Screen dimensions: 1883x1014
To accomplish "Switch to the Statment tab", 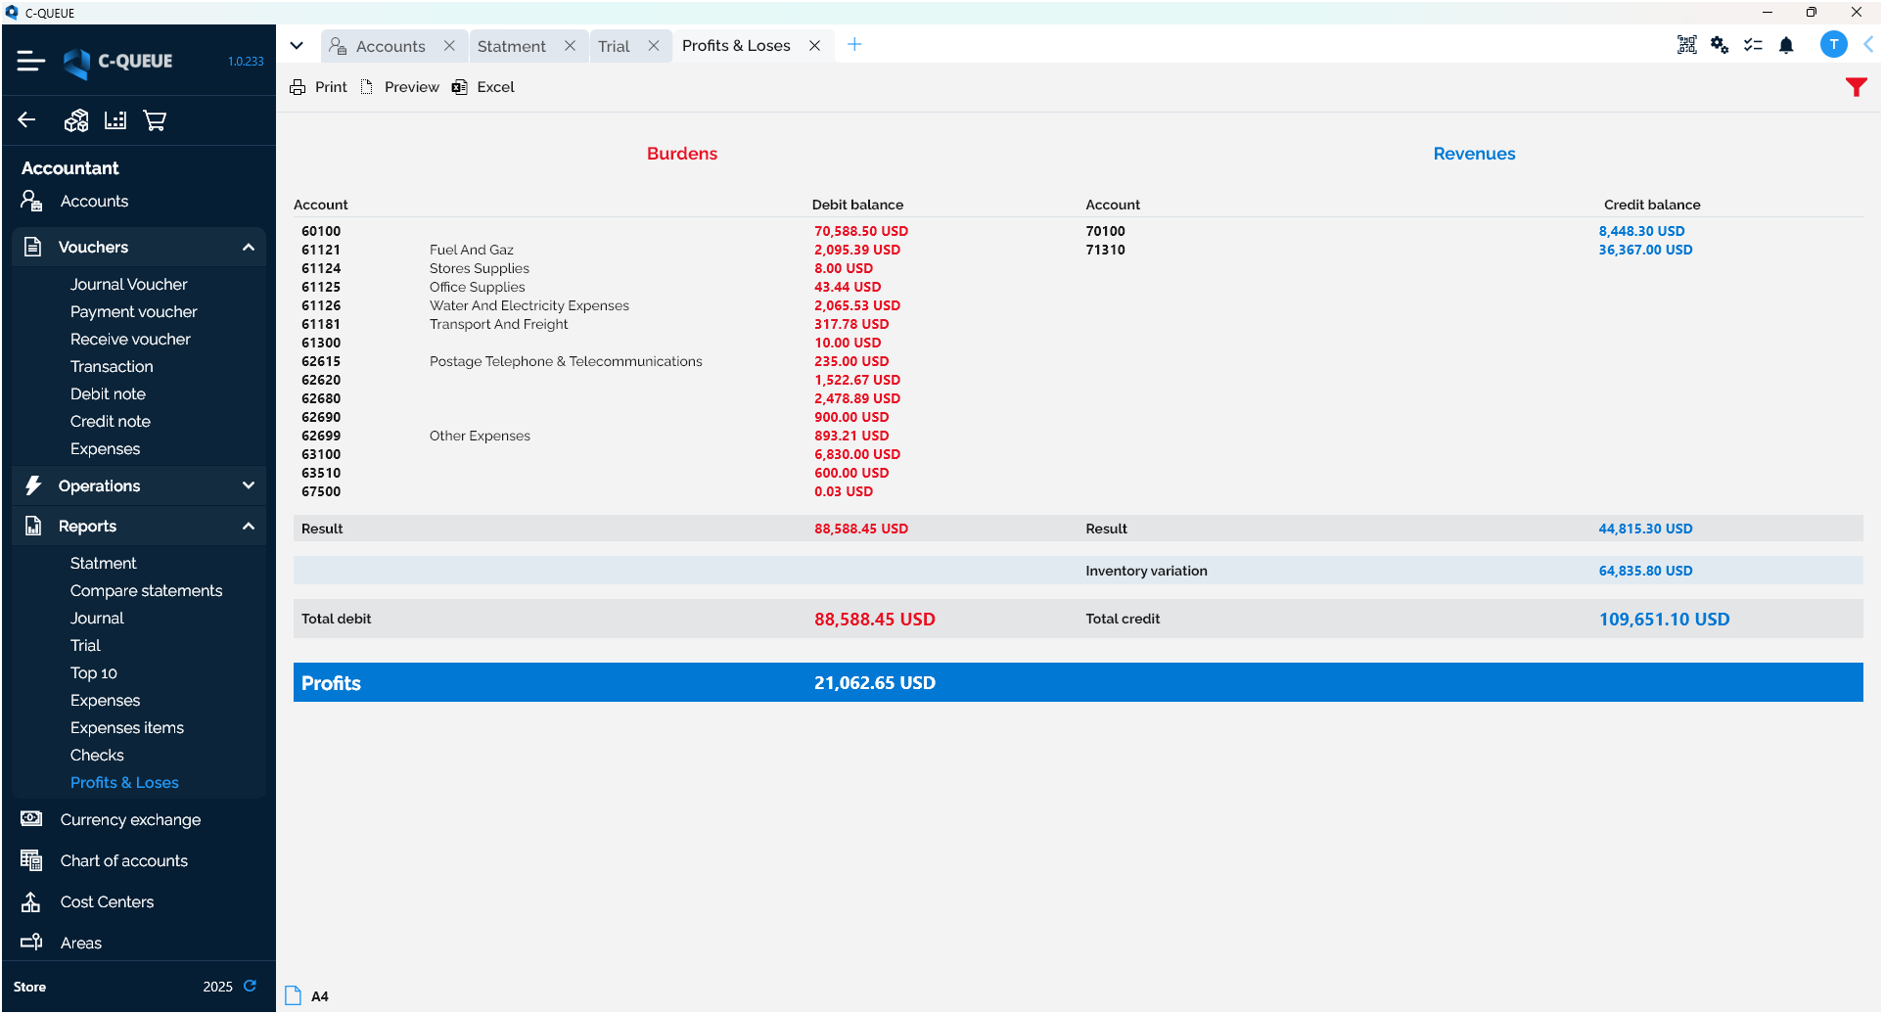I will pyautogui.click(x=511, y=46).
